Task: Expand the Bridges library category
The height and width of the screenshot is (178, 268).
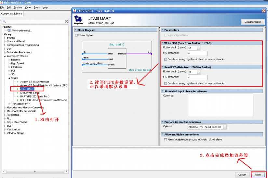Action: click(5, 38)
